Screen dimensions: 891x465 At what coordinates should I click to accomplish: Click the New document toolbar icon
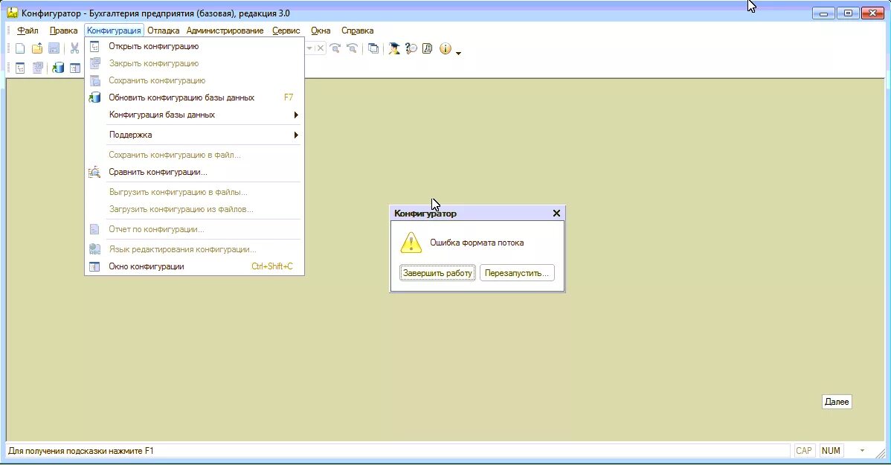[20, 49]
